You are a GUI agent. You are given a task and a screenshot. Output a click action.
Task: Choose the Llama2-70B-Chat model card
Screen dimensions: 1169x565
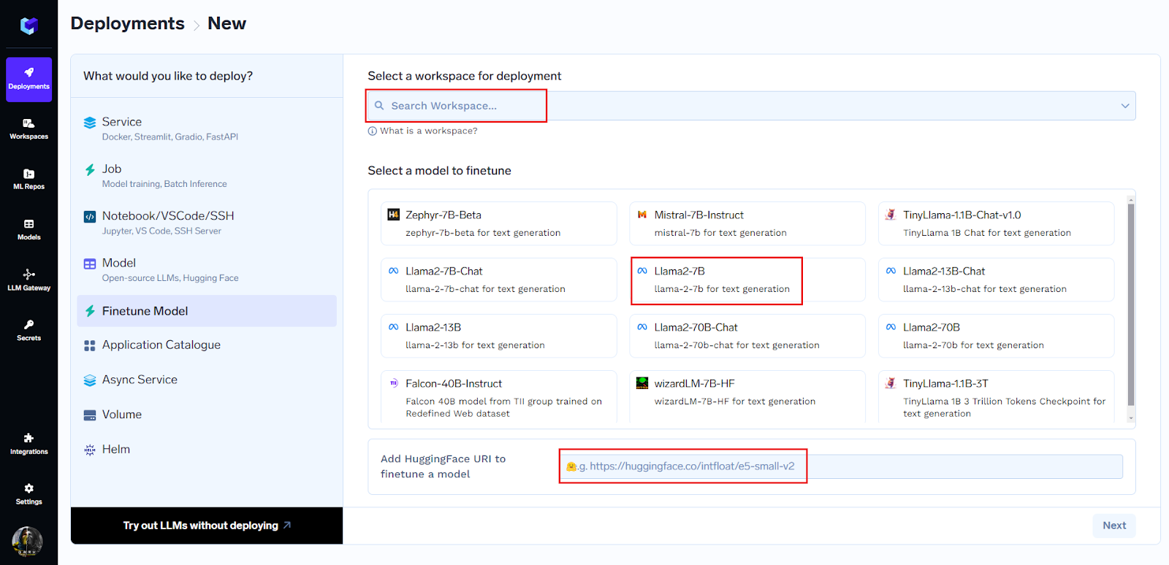tap(747, 336)
